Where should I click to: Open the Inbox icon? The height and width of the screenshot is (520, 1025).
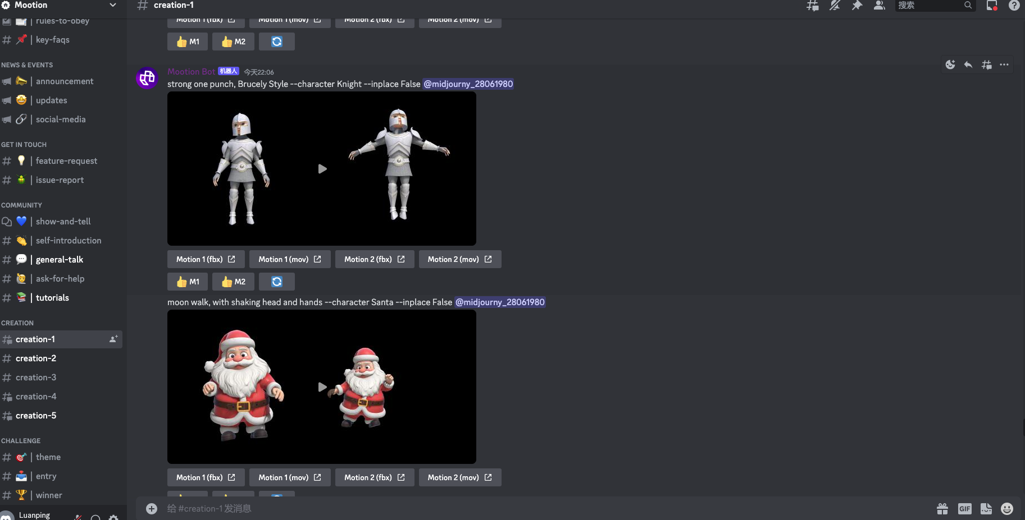coord(992,6)
